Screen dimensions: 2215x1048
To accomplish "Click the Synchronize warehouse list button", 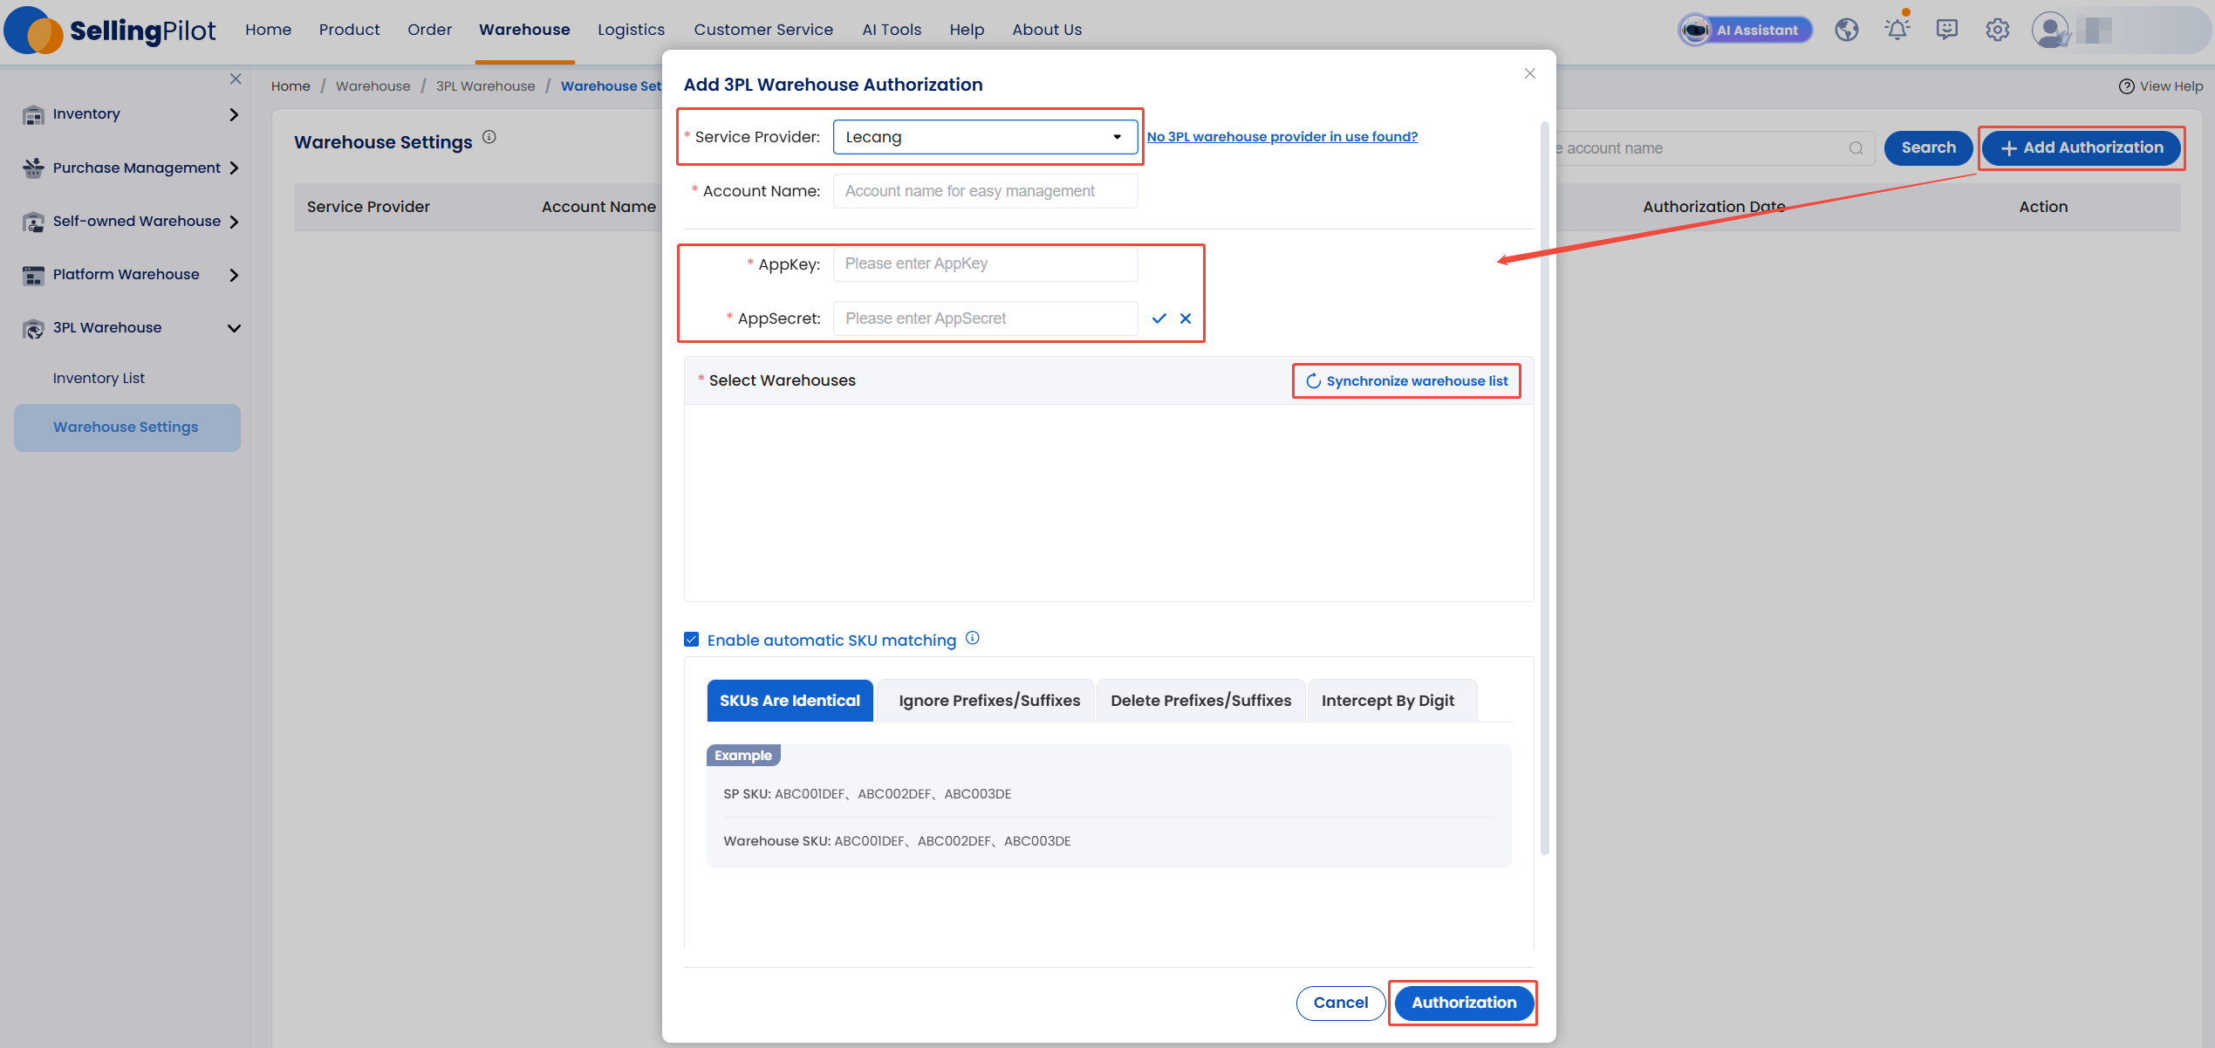I will tap(1406, 381).
